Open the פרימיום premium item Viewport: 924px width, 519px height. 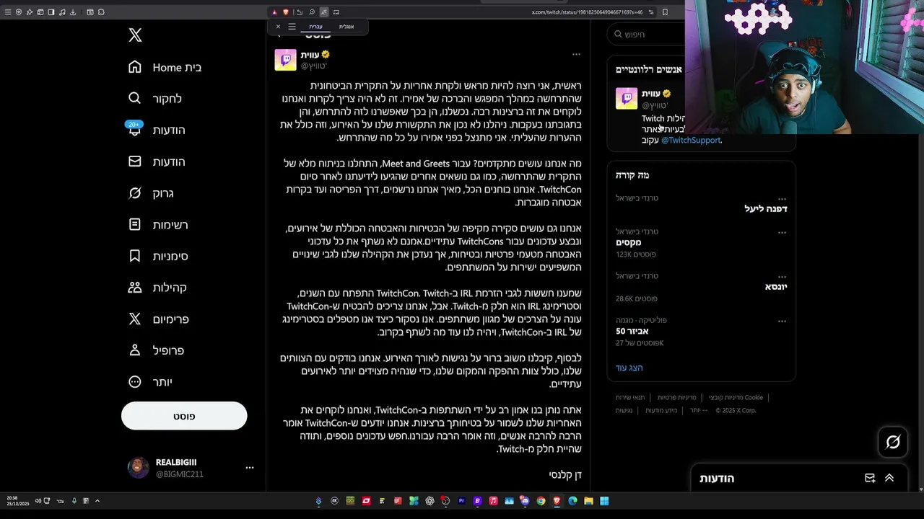(x=158, y=319)
